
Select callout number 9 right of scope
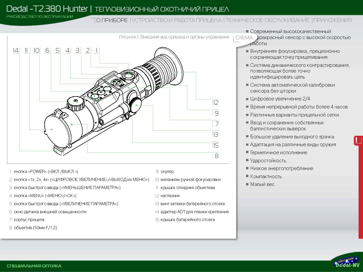pyautogui.click(x=217, y=113)
